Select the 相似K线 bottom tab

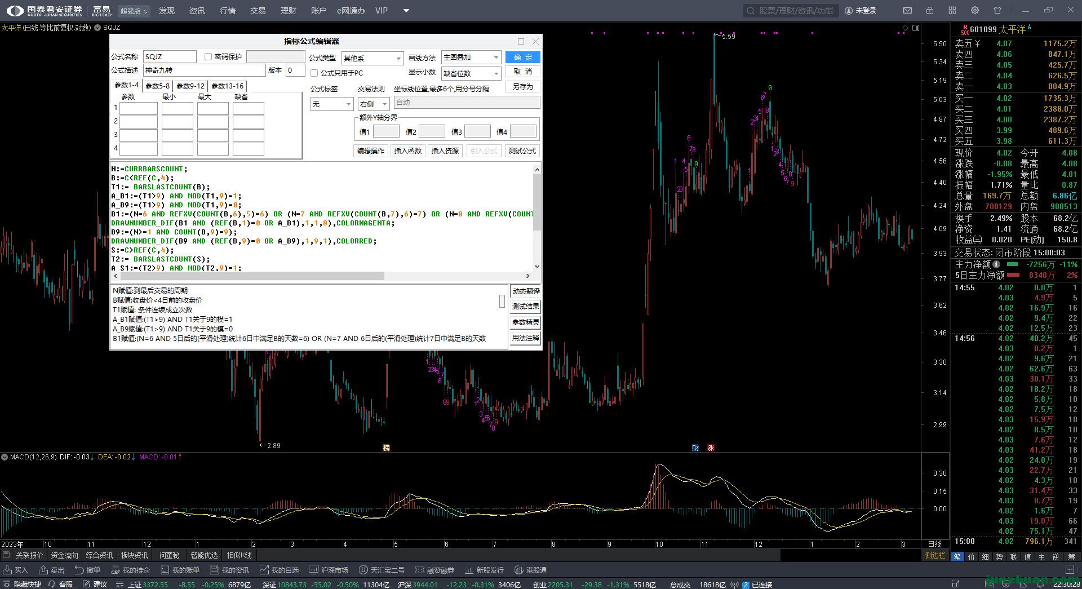(x=240, y=555)
